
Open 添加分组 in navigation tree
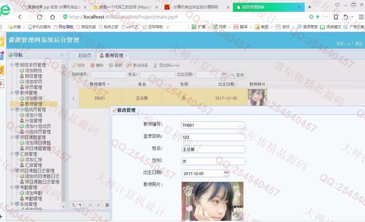[x=33, y=115]
